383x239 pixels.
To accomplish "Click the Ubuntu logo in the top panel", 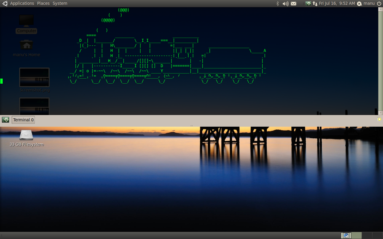I will [x=5, y=3].
